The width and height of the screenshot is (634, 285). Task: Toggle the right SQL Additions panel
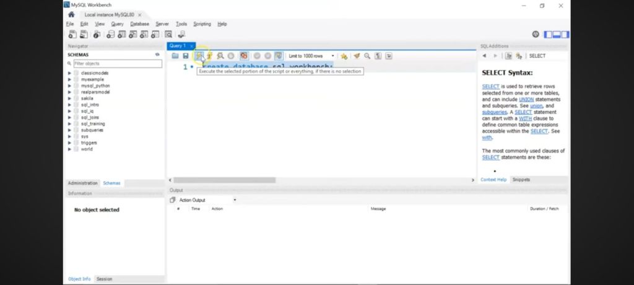coord(565,35)
